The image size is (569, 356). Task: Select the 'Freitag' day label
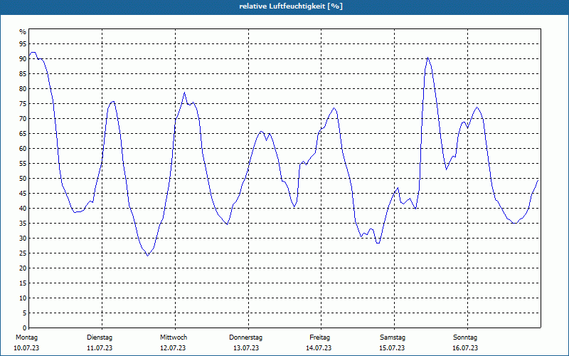point(319,337)
